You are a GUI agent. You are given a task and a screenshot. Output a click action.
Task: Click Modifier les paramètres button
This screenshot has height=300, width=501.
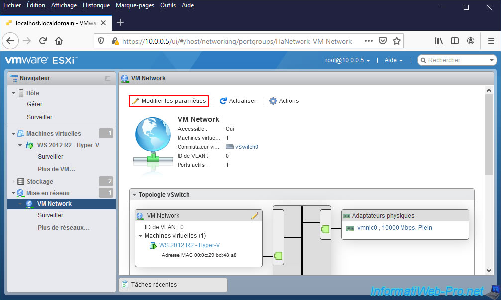tap(169, 101)
